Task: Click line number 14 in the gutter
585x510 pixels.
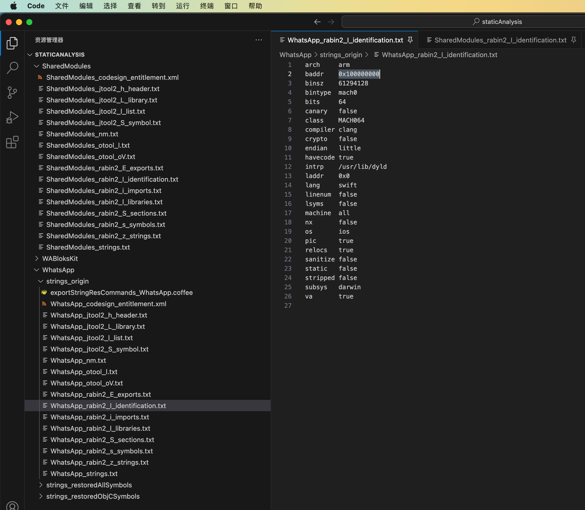Action: [288, 185]
